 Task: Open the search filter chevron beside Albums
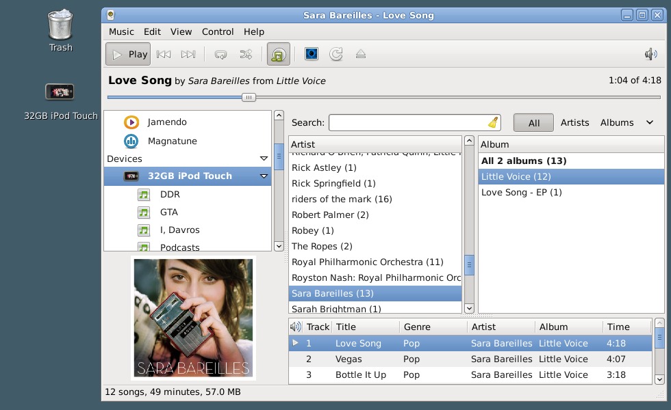pos(648,122)
